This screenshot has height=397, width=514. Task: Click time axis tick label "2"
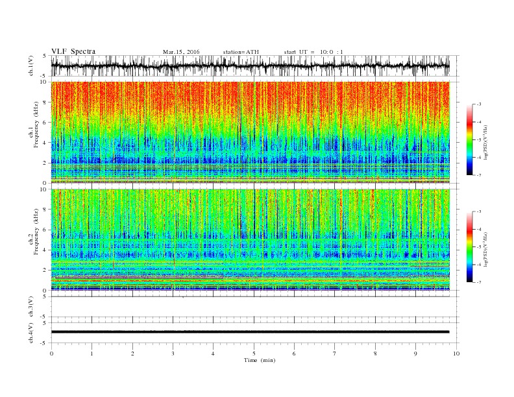point(132,354)
